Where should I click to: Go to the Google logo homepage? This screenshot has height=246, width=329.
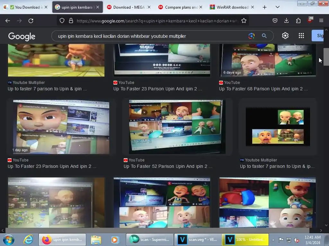22,37
